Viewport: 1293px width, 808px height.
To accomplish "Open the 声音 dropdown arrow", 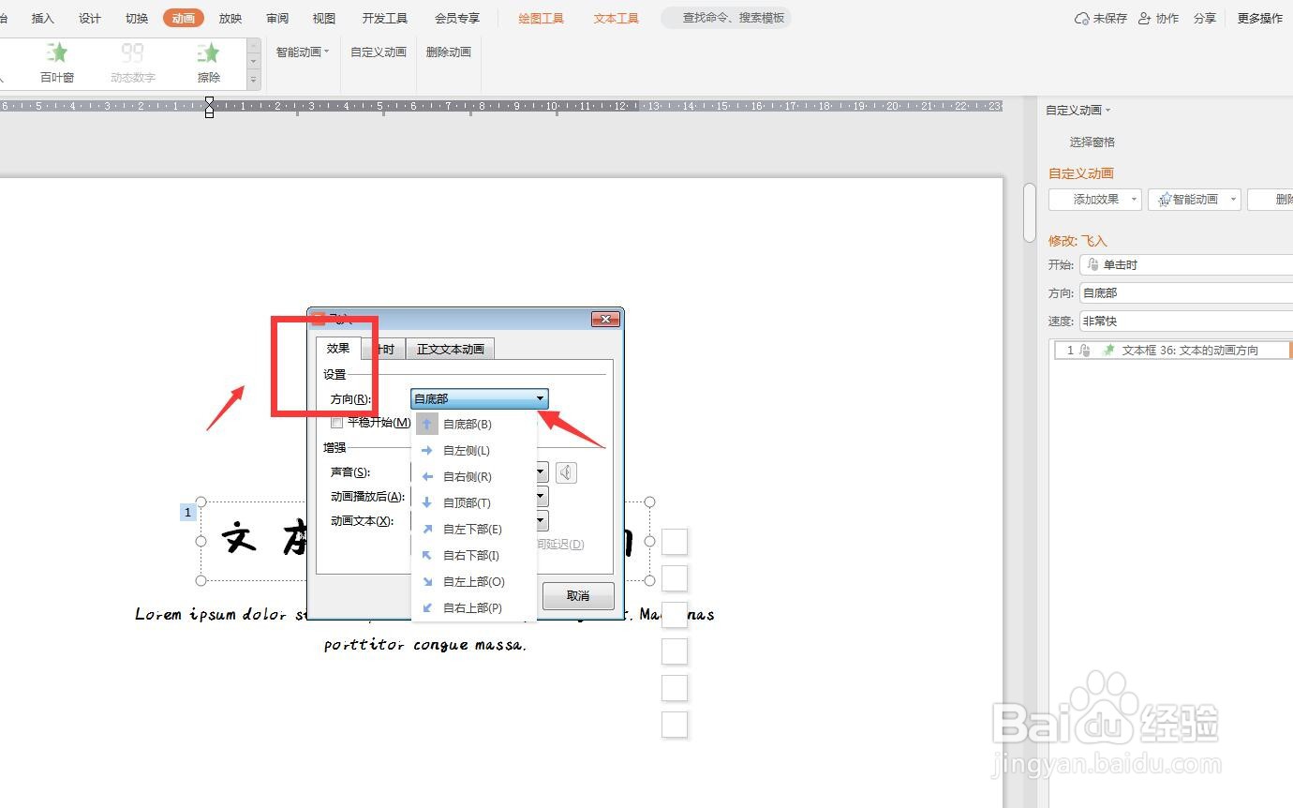I will (x=542, y=472).
